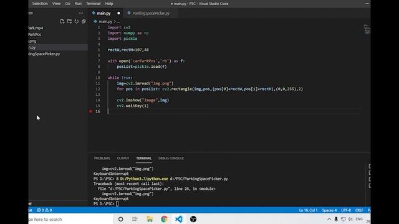Click line number 10 in the gutter
399x224 pixels.
[98, 78]
